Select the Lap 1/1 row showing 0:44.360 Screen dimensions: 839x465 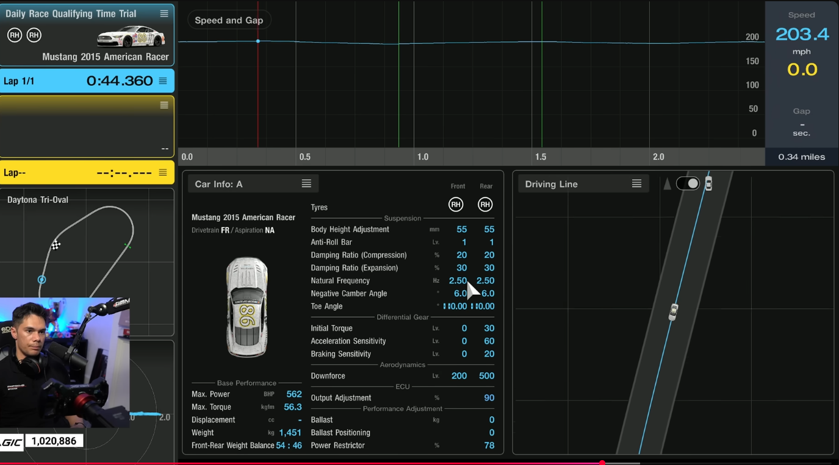(87, 81)
